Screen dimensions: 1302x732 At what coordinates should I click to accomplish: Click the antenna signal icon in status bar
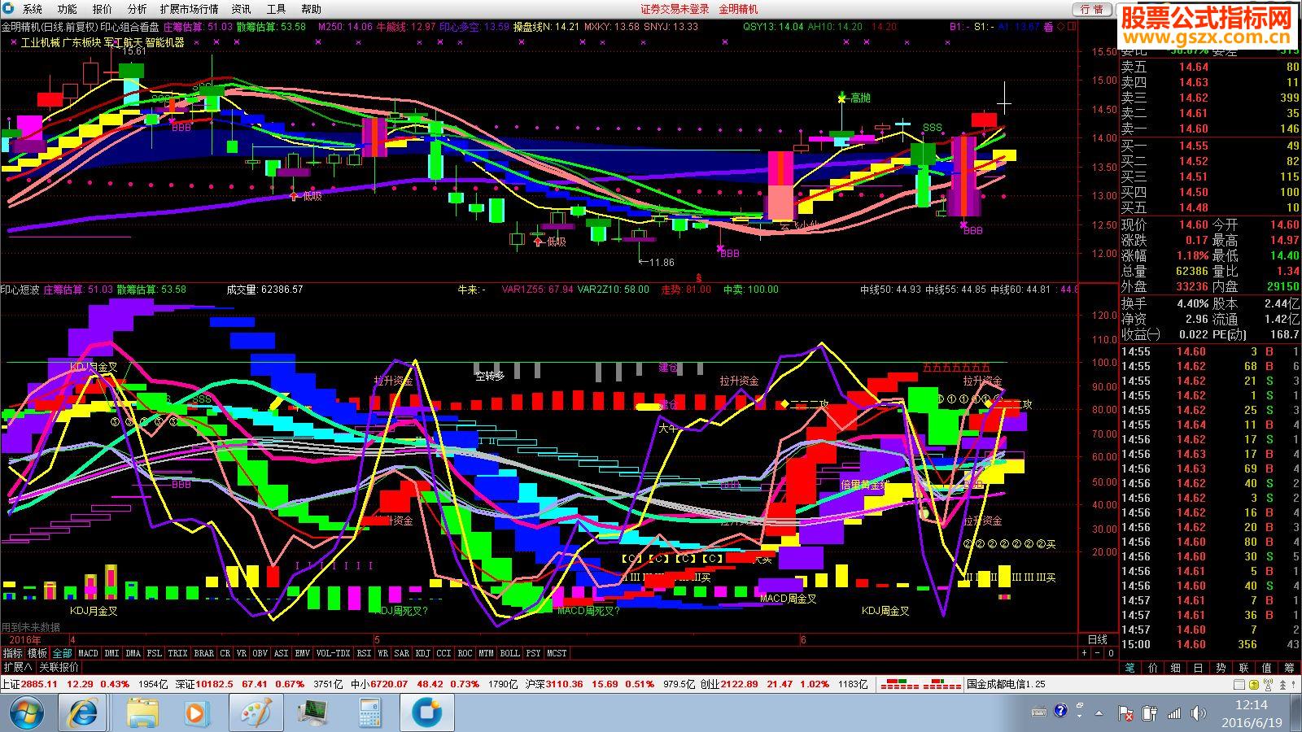(x=1269, y=685)
